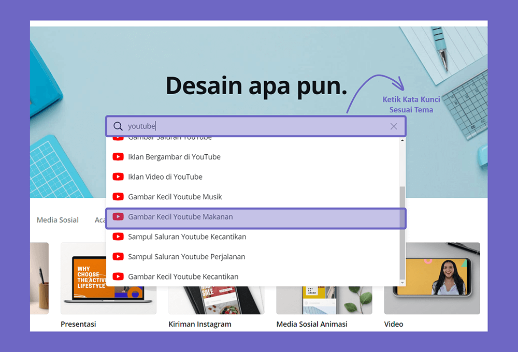
Task: Click YouTube icon beside Gambar Kecil Youtube Musik
Action: (x=118, y=197)
